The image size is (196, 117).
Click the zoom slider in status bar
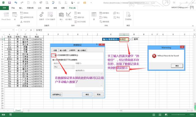click(x=178, y=115)
